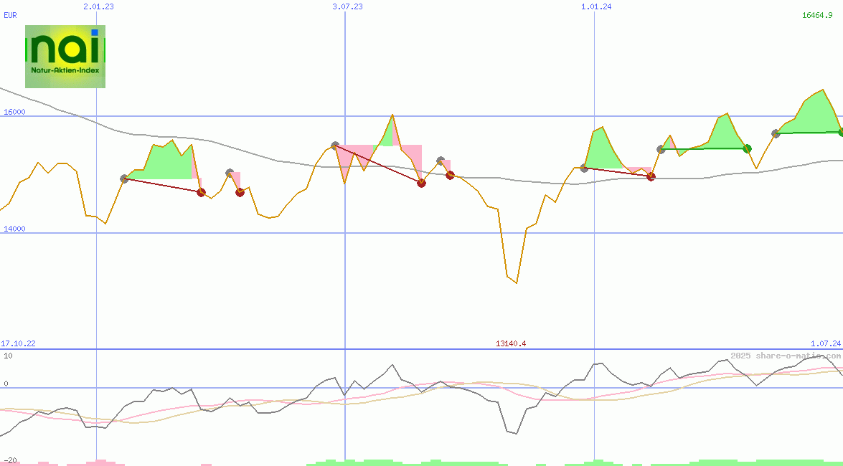Click the gray marker at the 3.07.23 line

[x=335, y=146]
